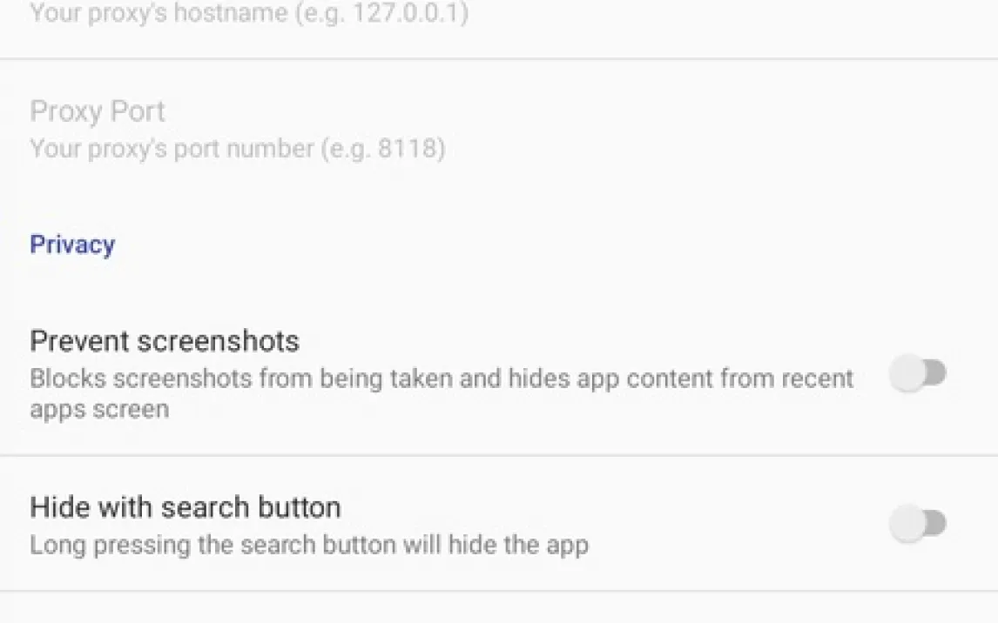Screen dimensions: 998x623
Task: Enable the Prevent screenshots switch
Action: 917,374
